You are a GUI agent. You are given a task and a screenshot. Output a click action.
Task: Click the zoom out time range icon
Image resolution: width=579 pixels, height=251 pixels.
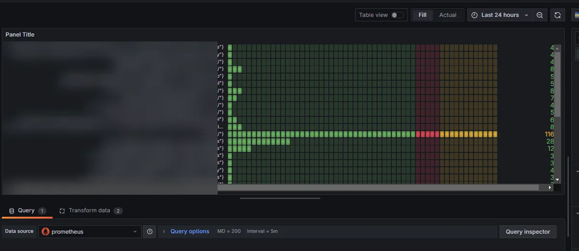[x=539, y=15]
